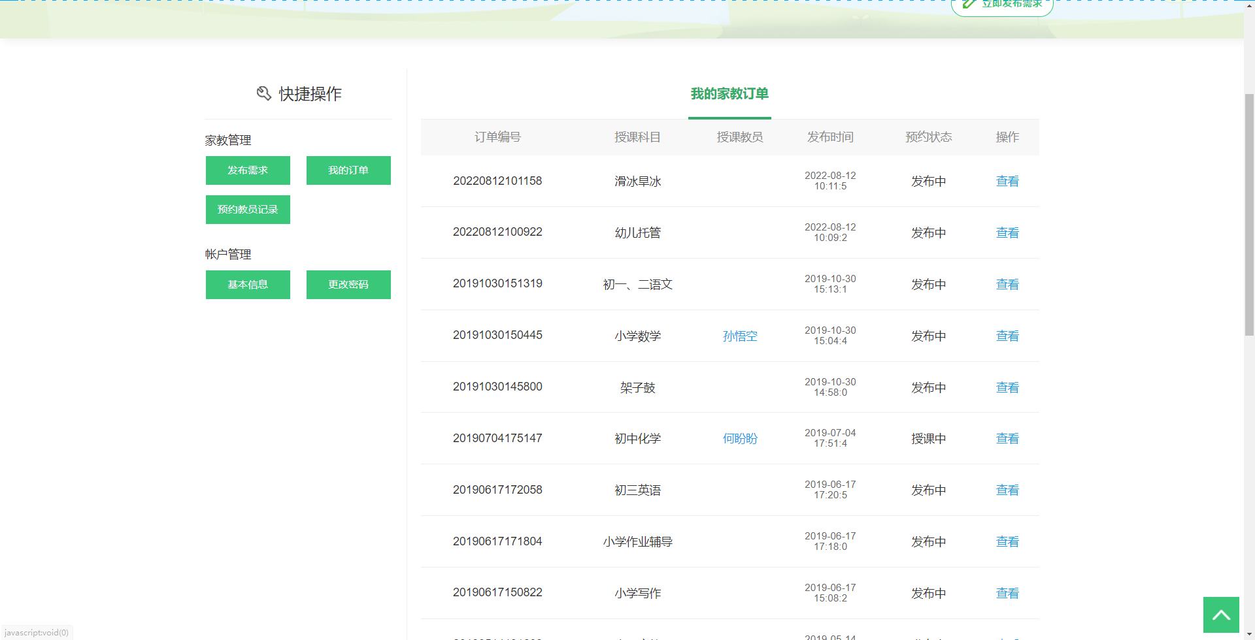Screen dimensions: 1255x640
Task: View order 20220812100922 details
Action: [x=1007, y=233]
